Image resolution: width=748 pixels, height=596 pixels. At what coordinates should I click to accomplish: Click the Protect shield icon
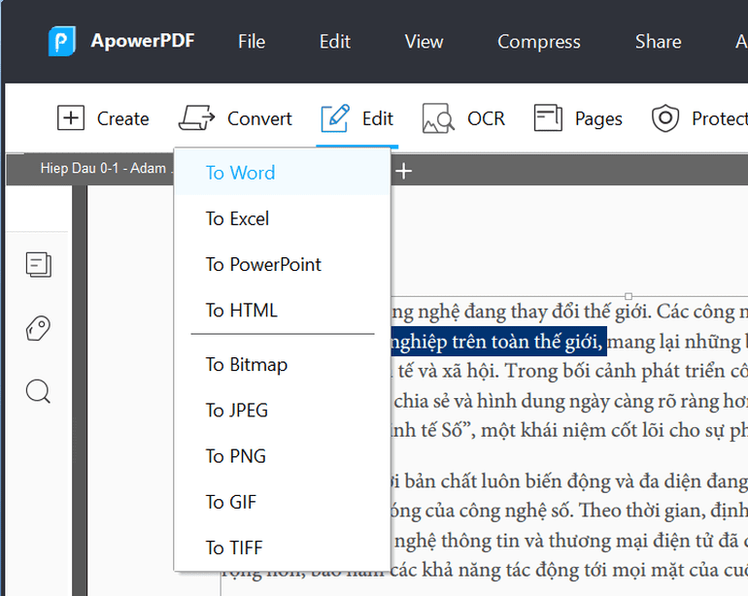click(x=665, y=117)
